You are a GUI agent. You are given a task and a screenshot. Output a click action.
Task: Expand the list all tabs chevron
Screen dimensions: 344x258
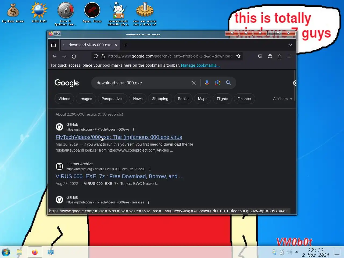pos(290,45)
